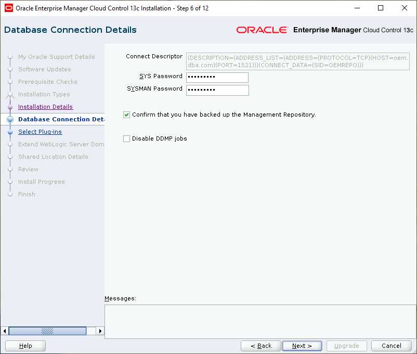Screen dimensions: 417x354
Task: Go to Select Plug-ins step
Action: pyautogui.click(x=40, y=132)
